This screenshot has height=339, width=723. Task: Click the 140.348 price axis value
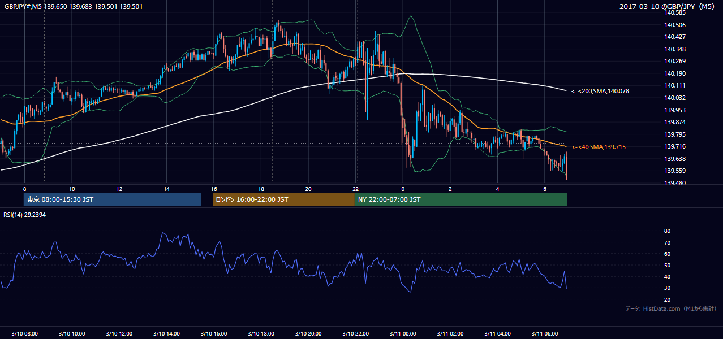point(675,49)
